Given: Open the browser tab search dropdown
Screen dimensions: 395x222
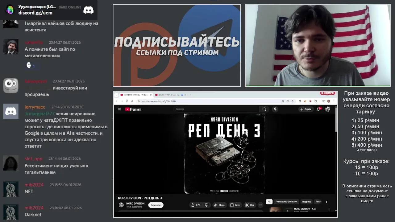Looking at the screenshot, I should coord(117,95).
